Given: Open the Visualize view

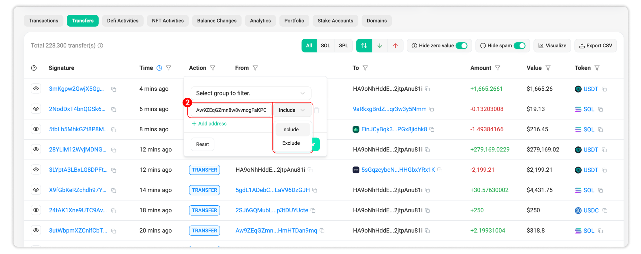Looking at the screenshot, I should 552,45.
